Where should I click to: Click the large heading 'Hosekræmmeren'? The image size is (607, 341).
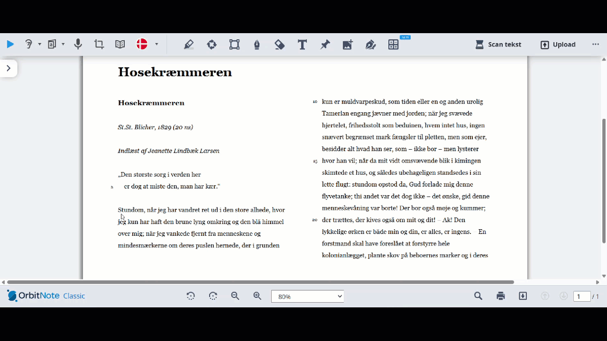[175, 72]
